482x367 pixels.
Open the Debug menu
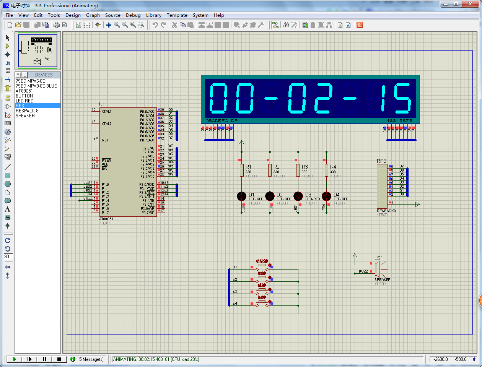coord(133,15)
